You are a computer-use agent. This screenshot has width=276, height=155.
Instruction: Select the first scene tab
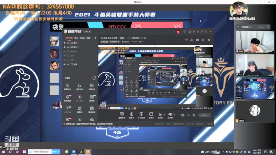pyautogui.click(x=69, y=38)
